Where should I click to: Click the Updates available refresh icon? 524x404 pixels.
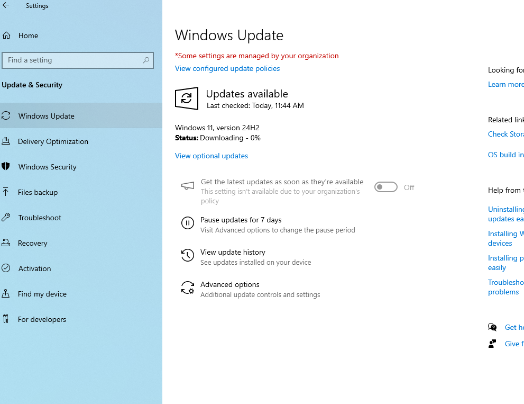pyautogui.click(x=187, y=98)
